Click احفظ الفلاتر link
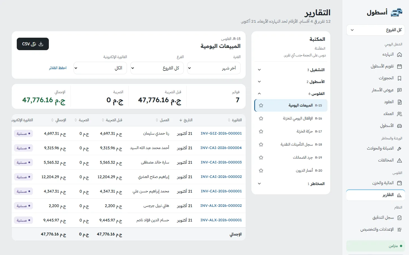The width and height of the screenshot is (409, 255). click(x=58, y=68)
